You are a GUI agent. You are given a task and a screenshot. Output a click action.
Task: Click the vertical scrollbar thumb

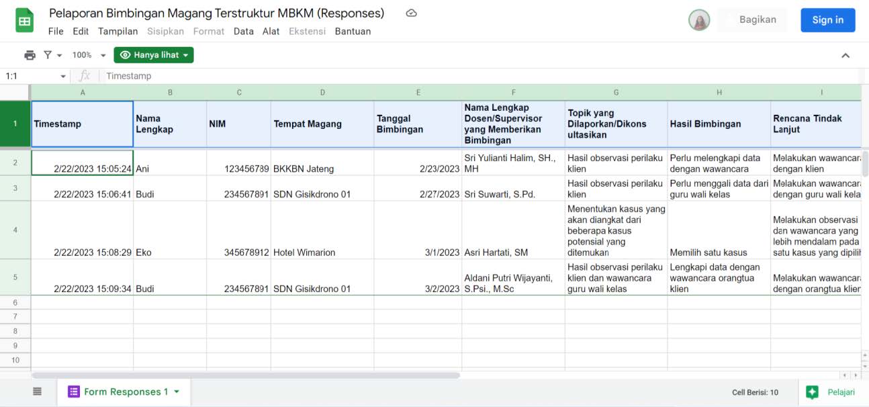[865, 165]
